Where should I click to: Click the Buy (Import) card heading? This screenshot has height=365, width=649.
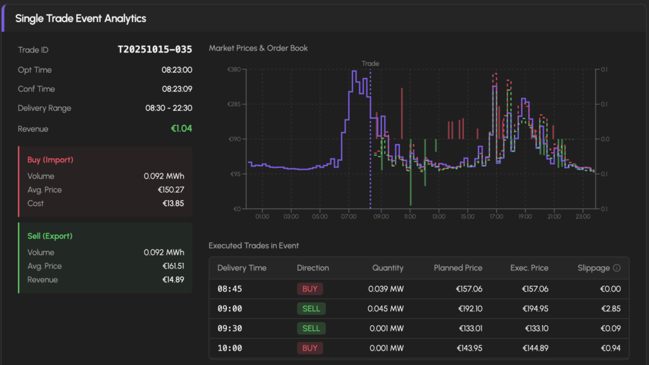pyautogui.click(x=50, y=160)
